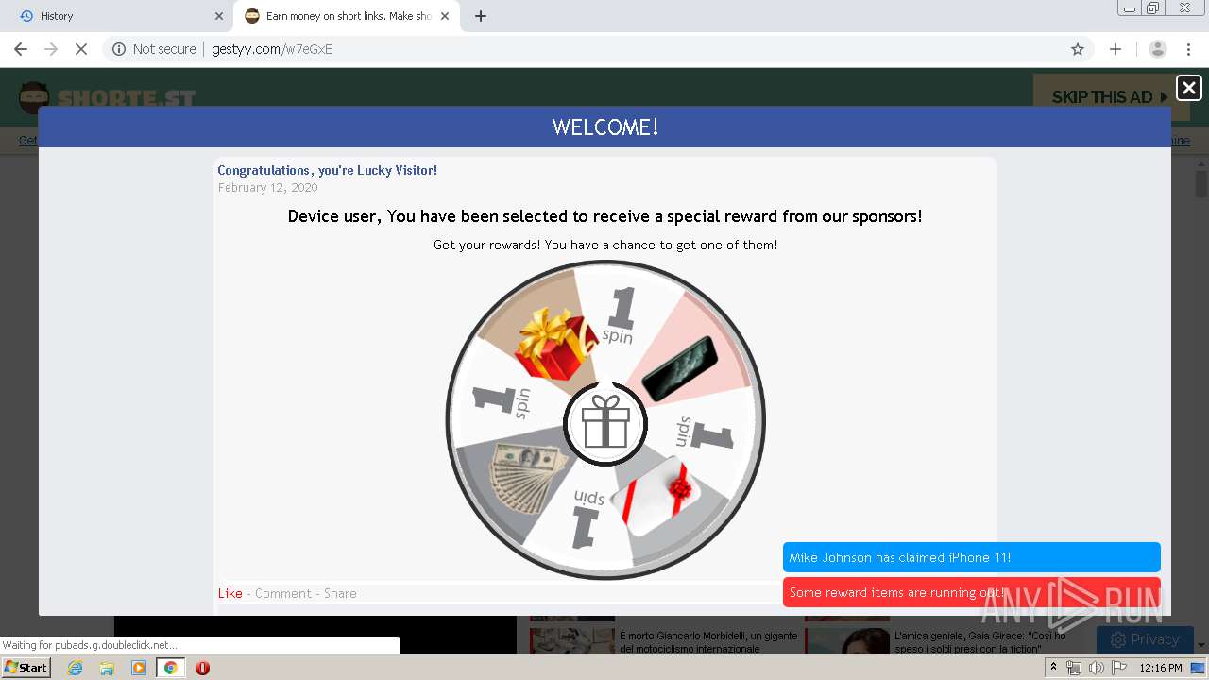
Task: Click the Not secure site info icon
Action: click(x=119, y=49)
